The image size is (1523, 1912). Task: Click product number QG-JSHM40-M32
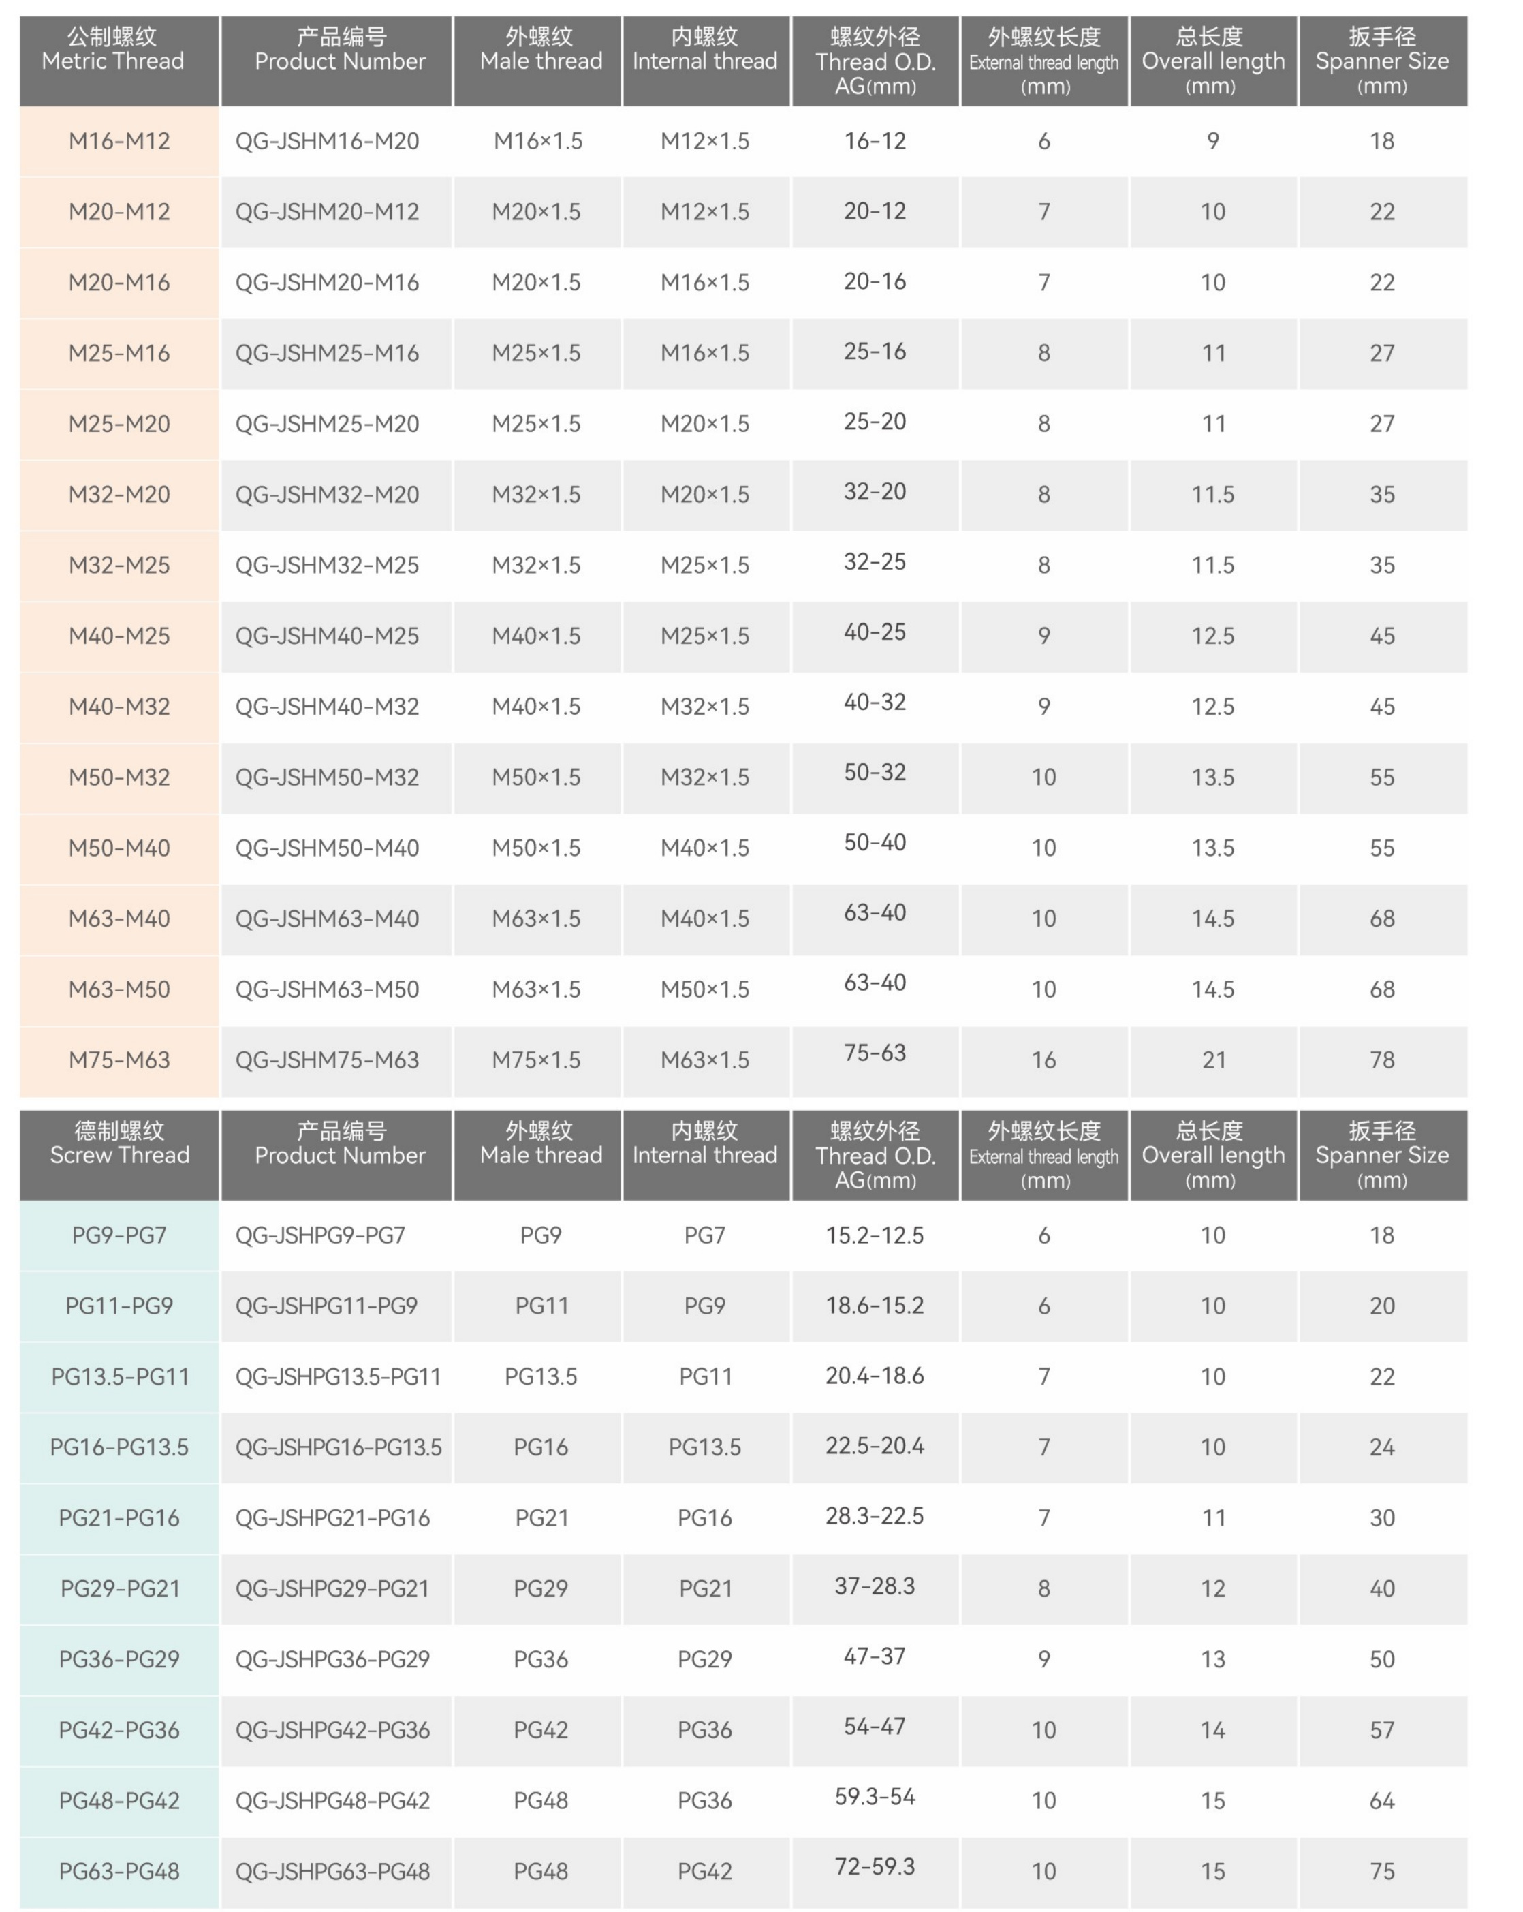pos(327,707)
